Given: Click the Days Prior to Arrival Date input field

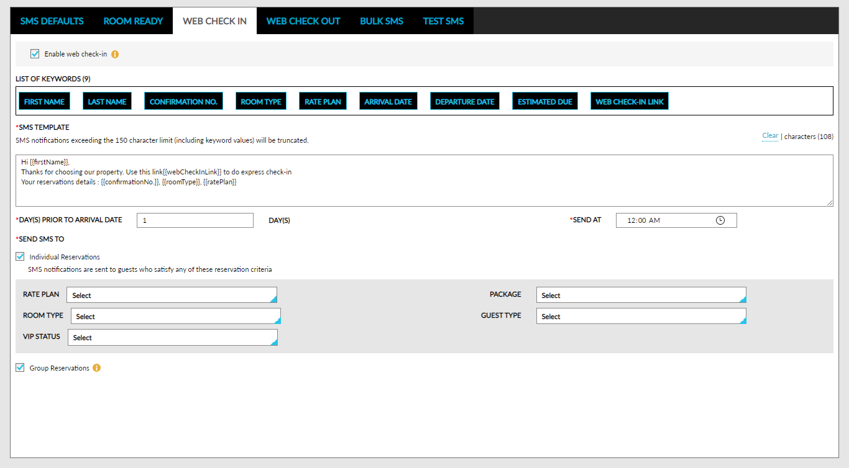Looking at the screenshot, I should coord(195,220).
